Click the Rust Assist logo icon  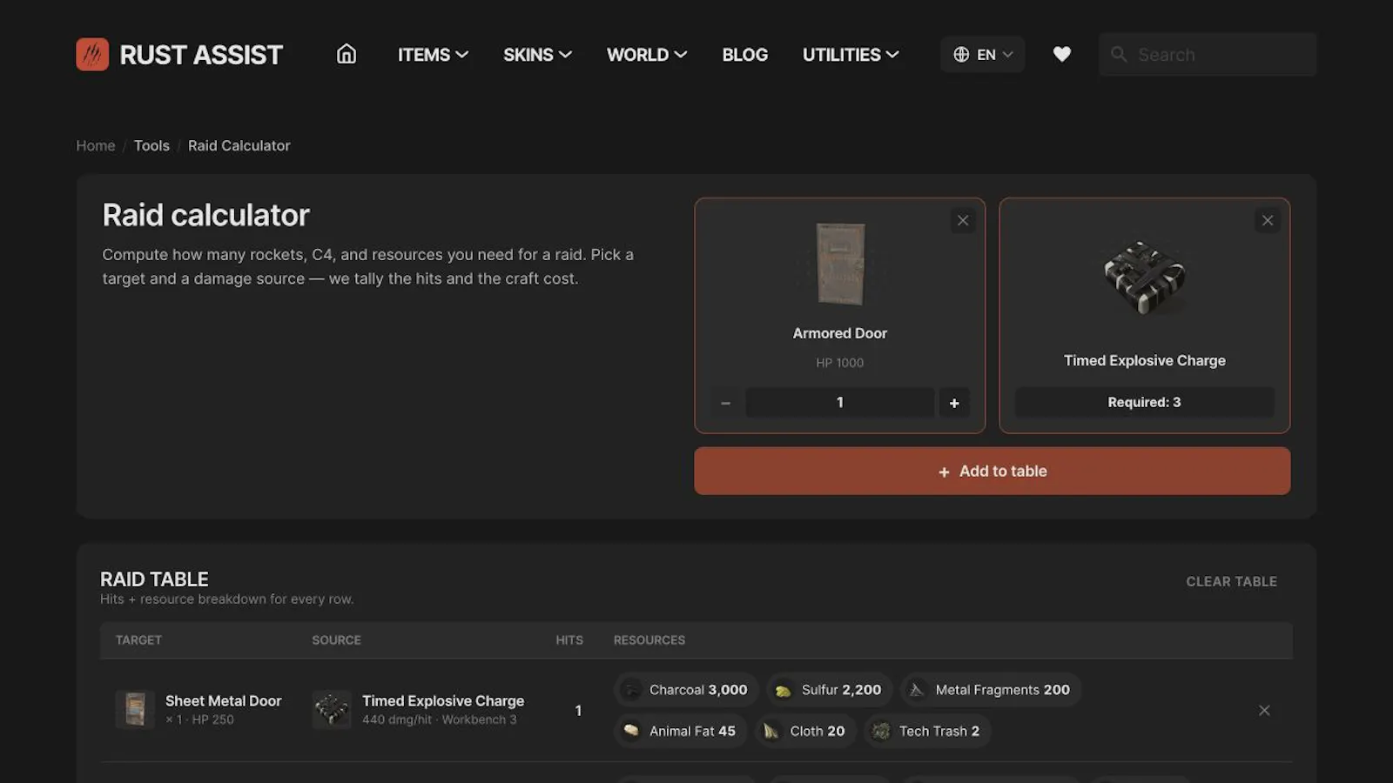92,54
